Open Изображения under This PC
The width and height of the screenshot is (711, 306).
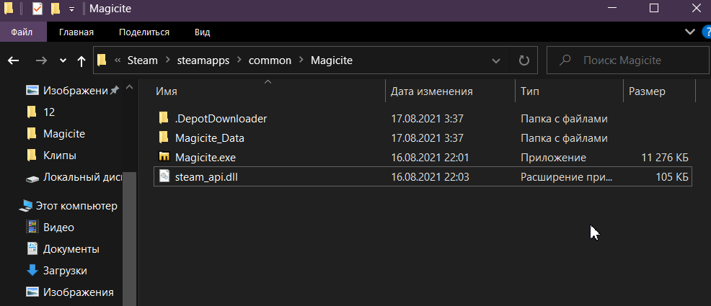pos(78,292)
